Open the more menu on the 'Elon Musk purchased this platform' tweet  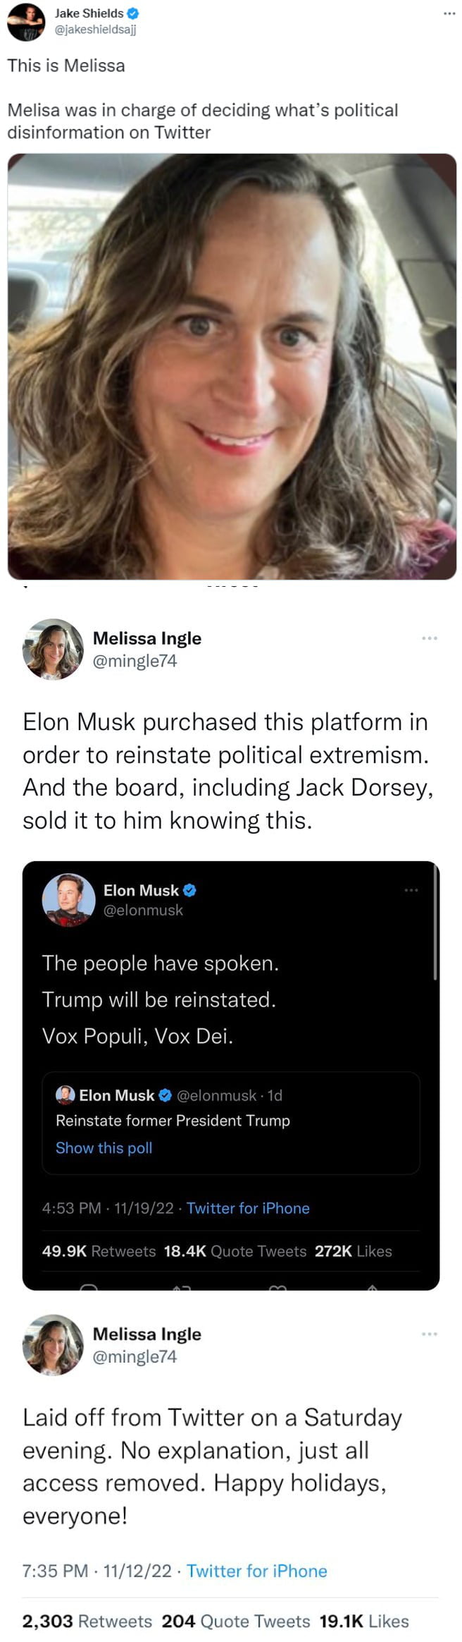pos(430,638)
